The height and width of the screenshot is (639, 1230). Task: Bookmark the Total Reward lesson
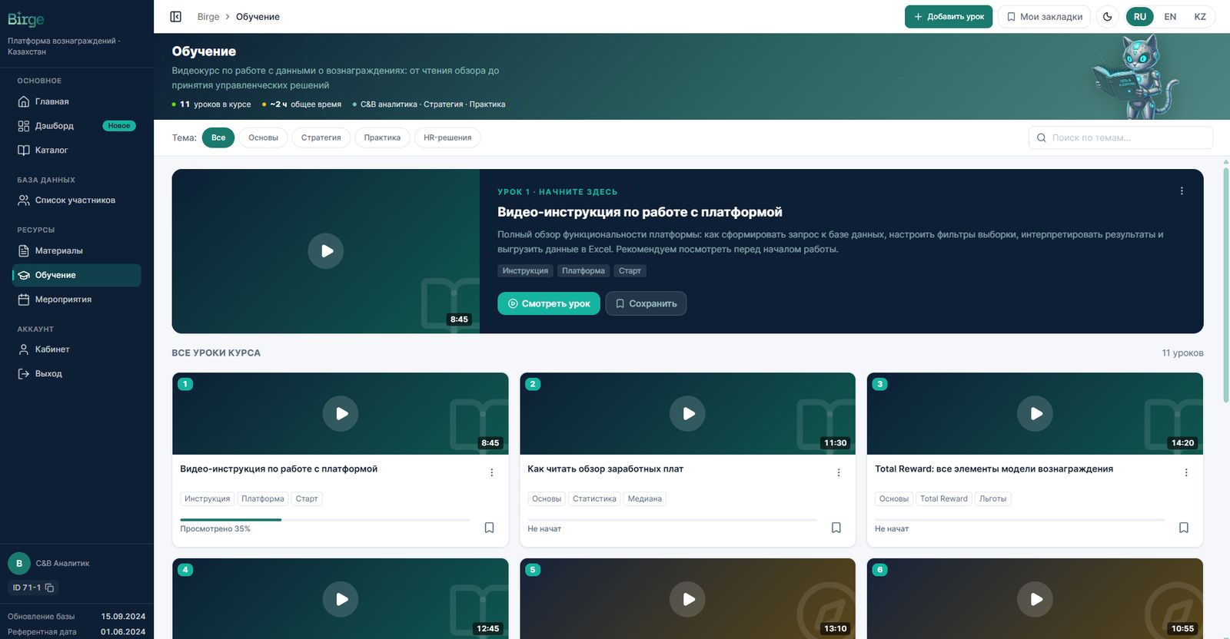click(x=1184, y=528)
